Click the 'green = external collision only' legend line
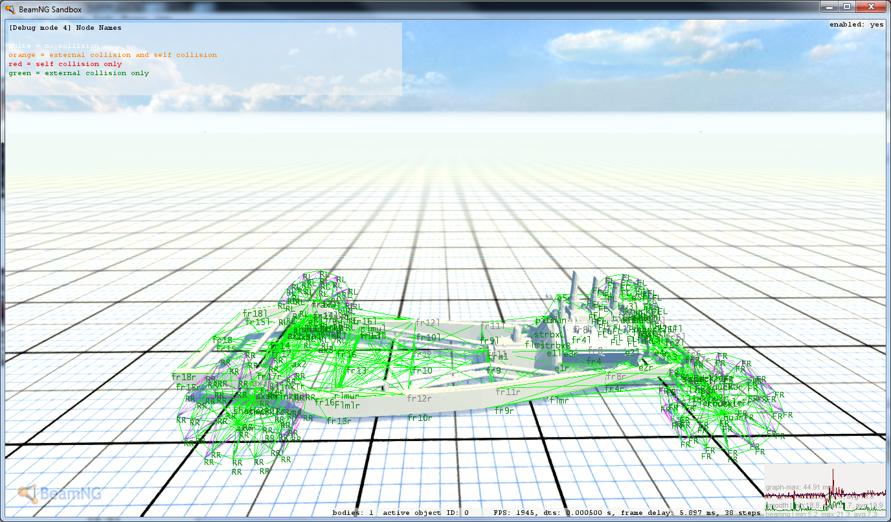Image resolution: width=891 pixels, height=522 pixels. 79,73
